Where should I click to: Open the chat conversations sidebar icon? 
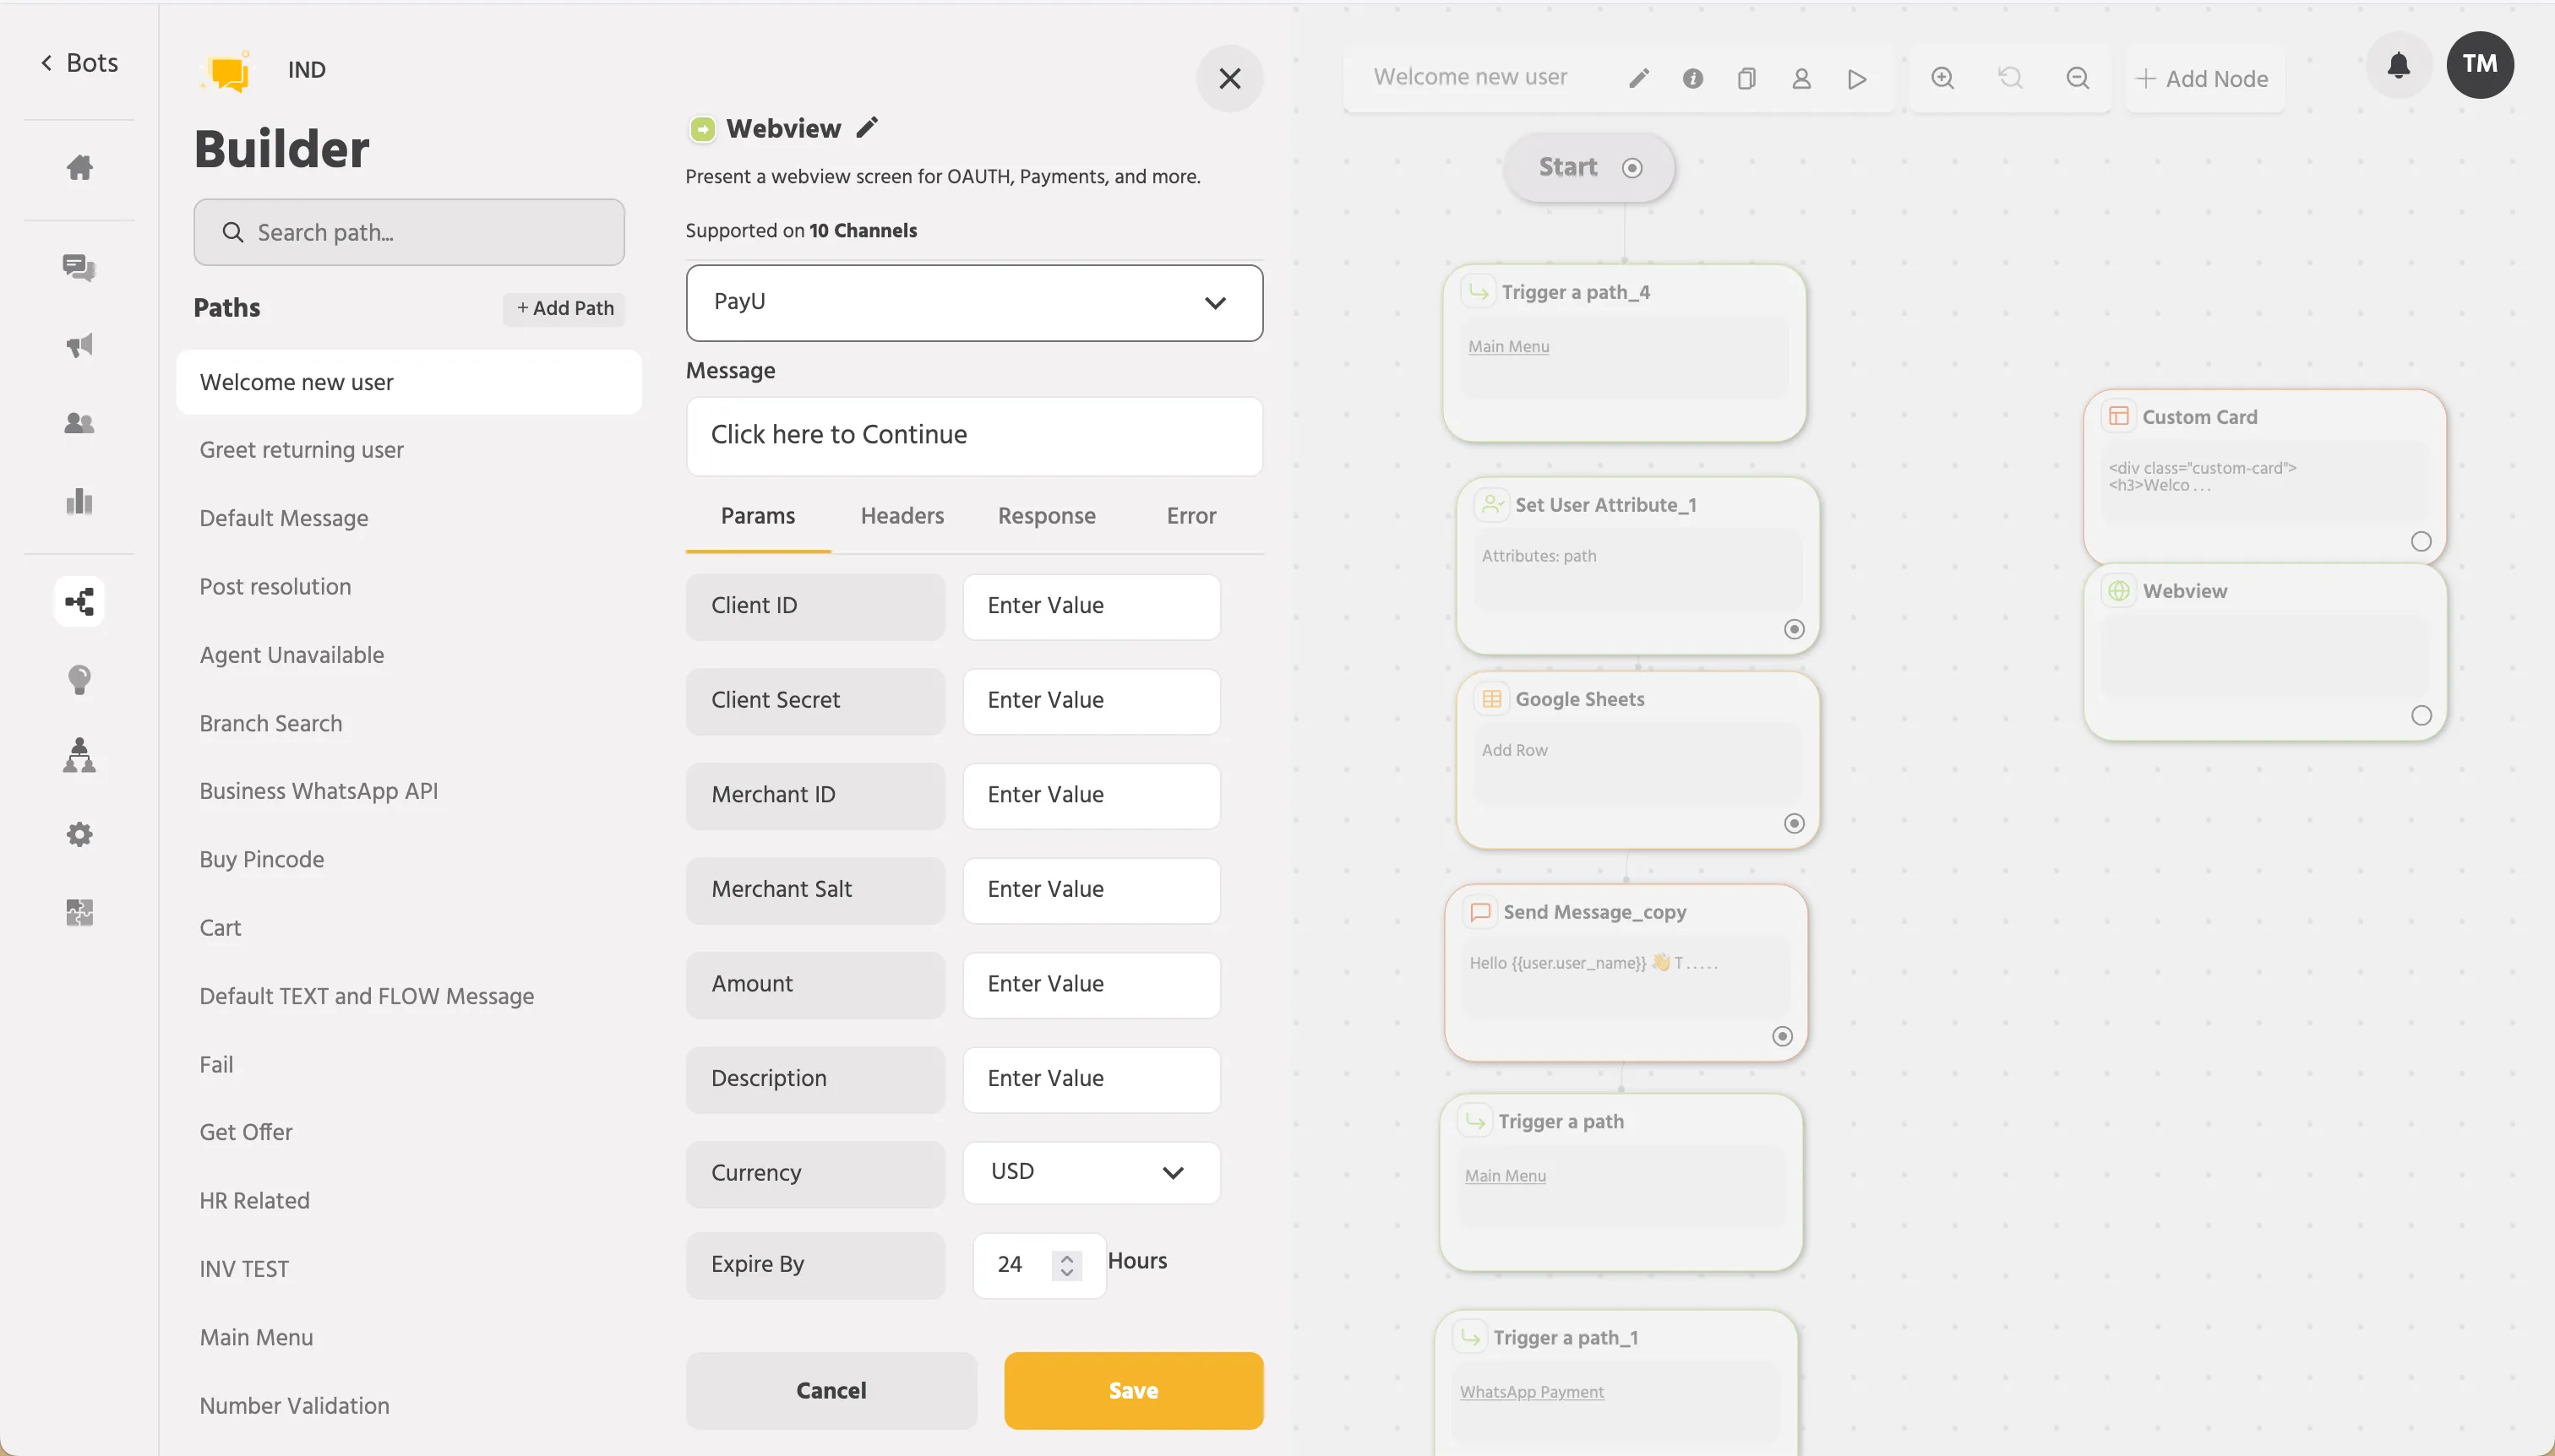tap(79, 267)
